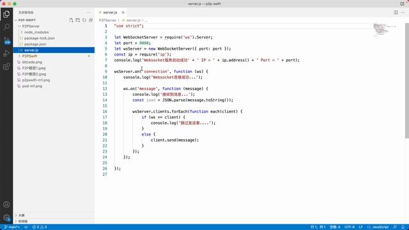Screen dimensions: 409x230
Task: Open the Run and Debug view
Action: point(6,54)
